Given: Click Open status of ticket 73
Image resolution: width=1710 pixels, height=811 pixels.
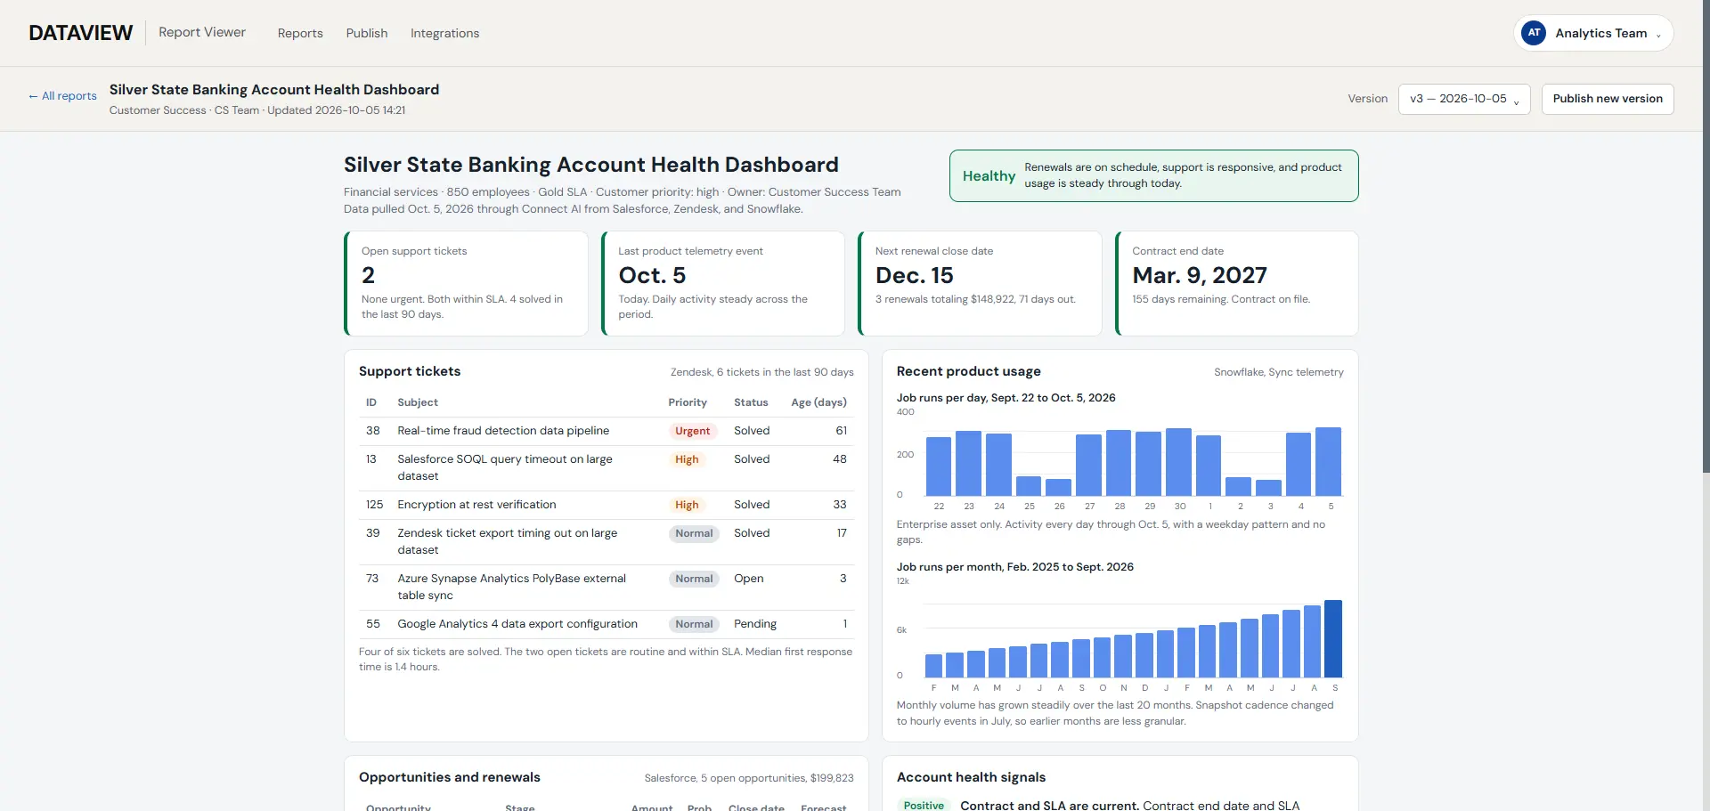Looking at the screenshot, I should [749, 579].
